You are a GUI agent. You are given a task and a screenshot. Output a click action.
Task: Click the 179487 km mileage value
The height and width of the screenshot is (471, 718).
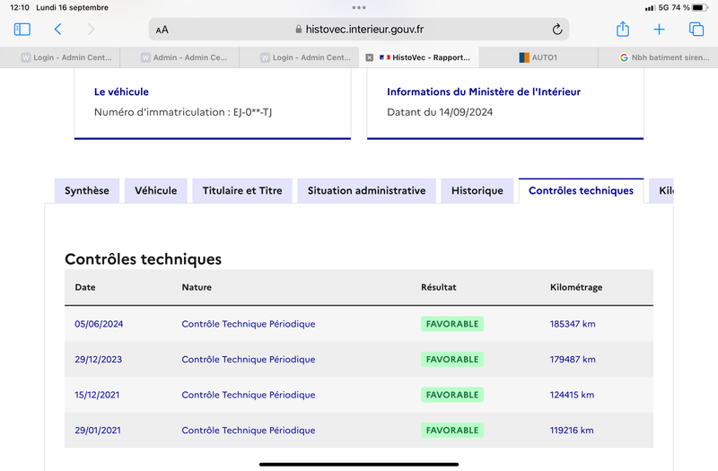point(573,360)
